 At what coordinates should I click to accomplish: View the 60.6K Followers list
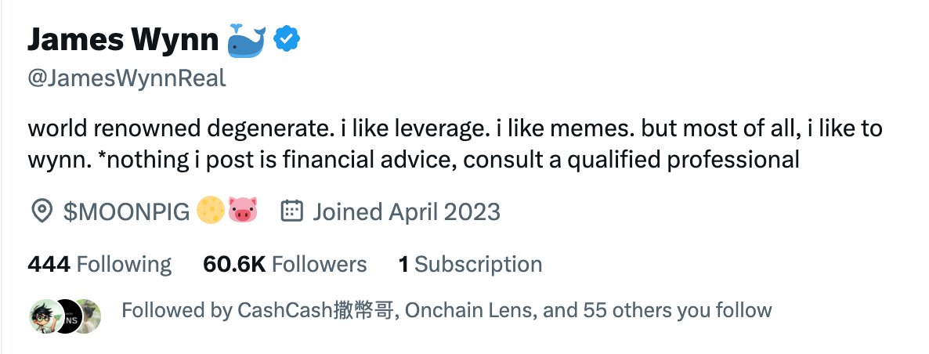pyautogui.click(x=284, y=265)
